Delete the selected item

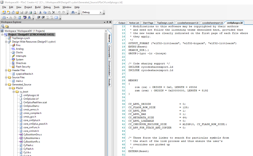[54, 12]
